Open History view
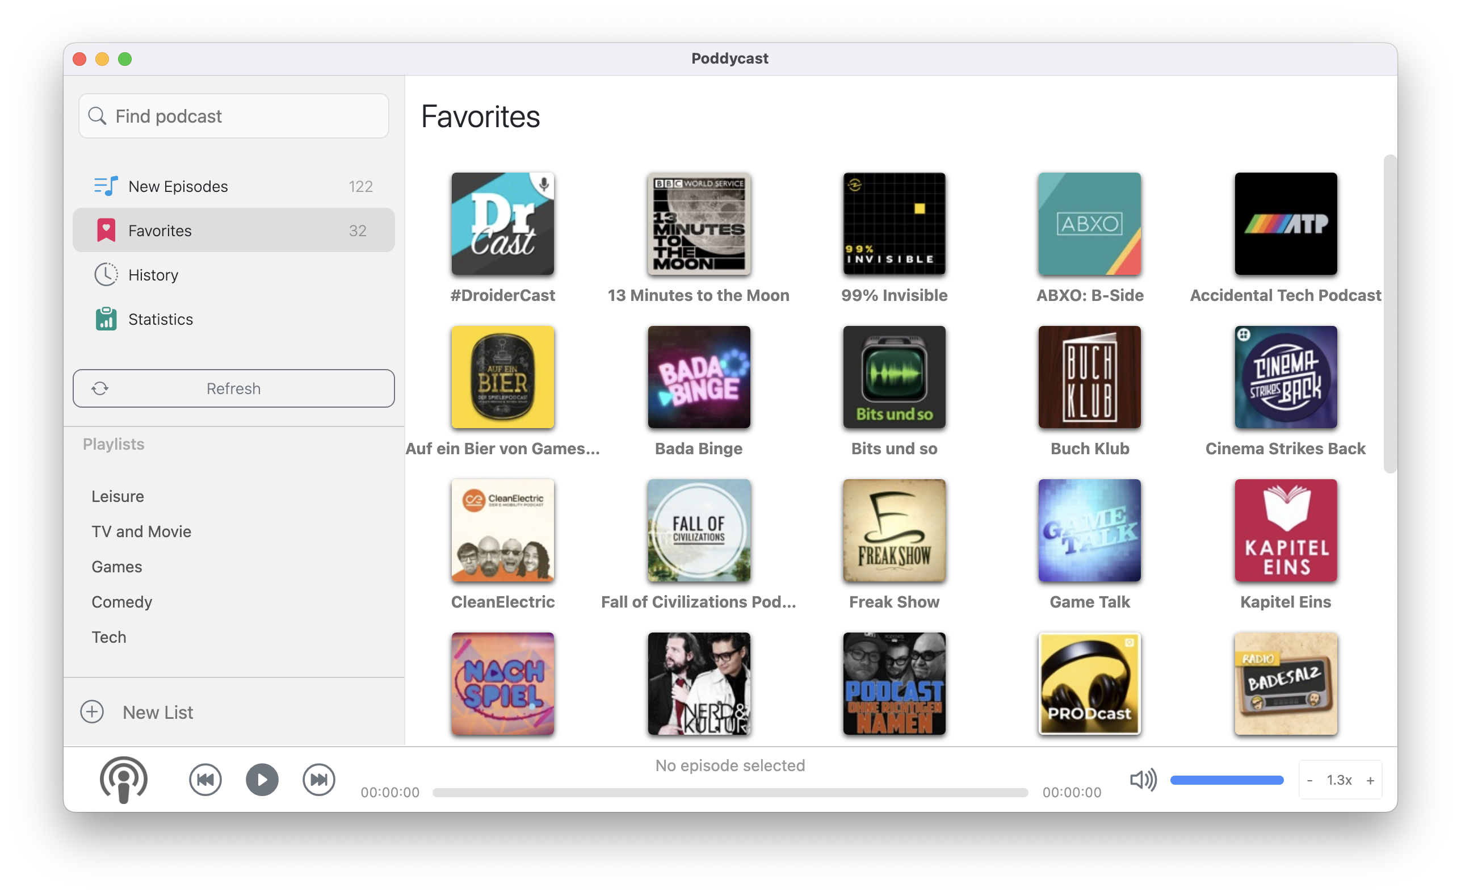This screenshot has height=896, width=1461. click(x=234, y=275)
